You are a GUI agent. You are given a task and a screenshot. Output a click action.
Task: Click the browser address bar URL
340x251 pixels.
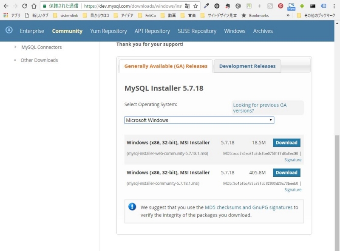[x=133, y=6]
